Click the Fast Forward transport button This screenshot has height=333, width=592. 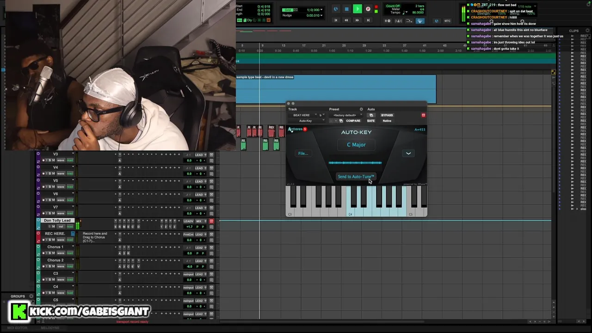(x=357, y=20)
